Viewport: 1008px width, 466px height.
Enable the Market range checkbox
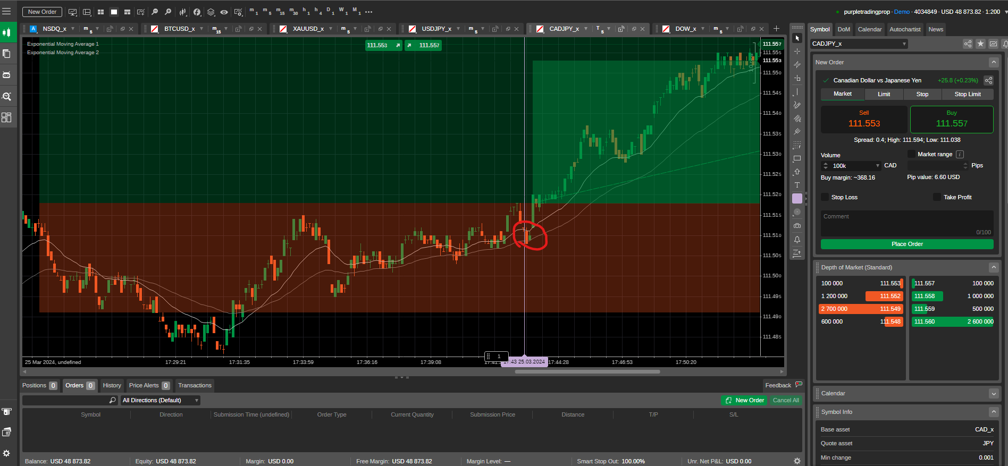click(x=911, y=154)
